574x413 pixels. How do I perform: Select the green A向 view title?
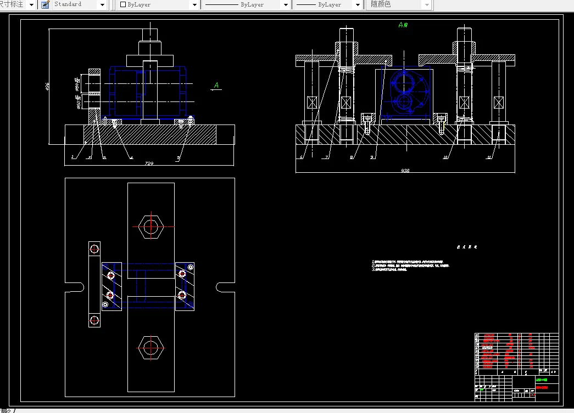pyautogui.click(x=403, y=25)
